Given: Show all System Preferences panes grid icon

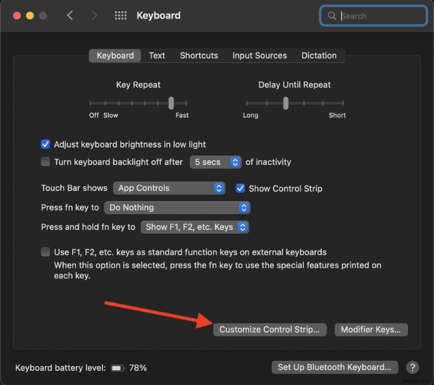Looking at the screenshot, I should (x=120, y=16).
